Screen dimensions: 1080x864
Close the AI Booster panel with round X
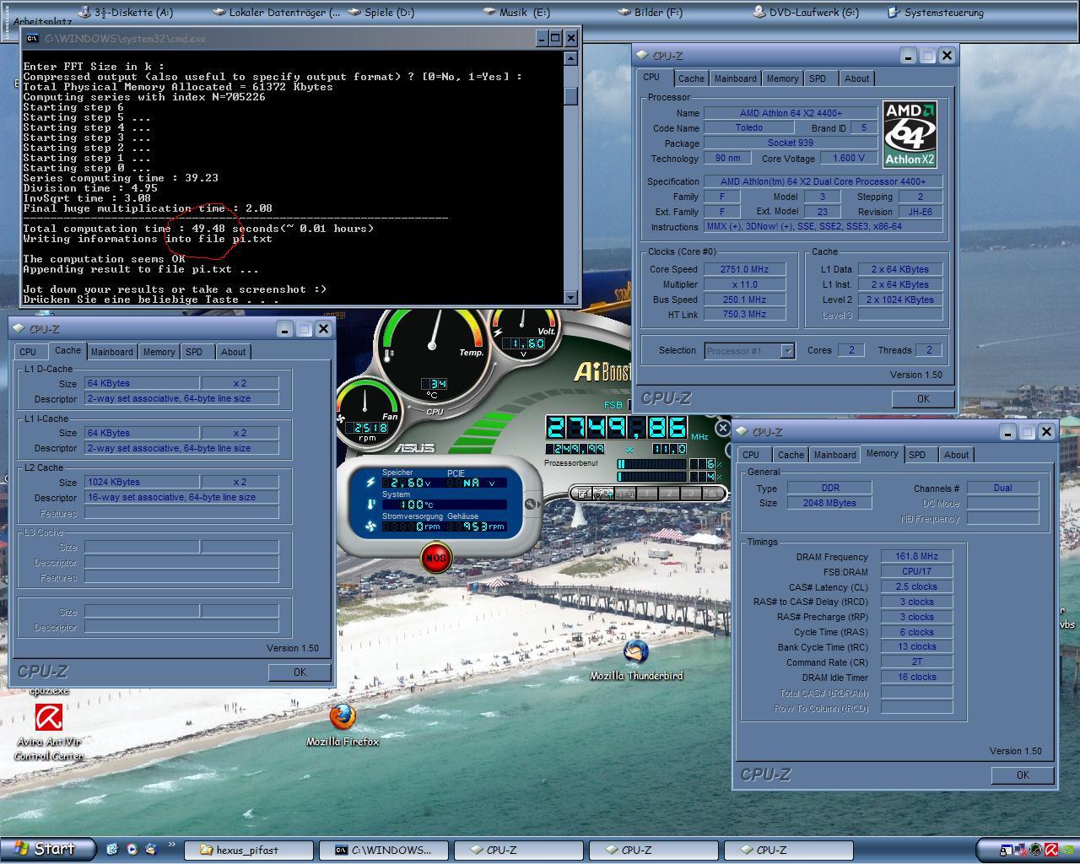(x=723, y=428)
